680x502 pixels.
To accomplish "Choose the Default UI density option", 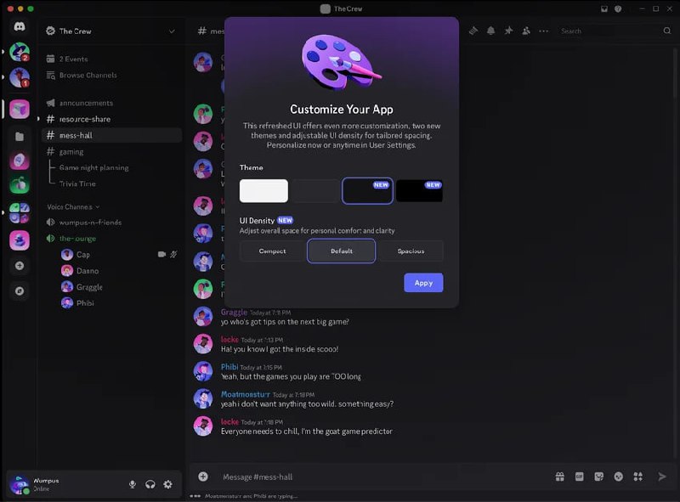I will (x=342, y=251).
